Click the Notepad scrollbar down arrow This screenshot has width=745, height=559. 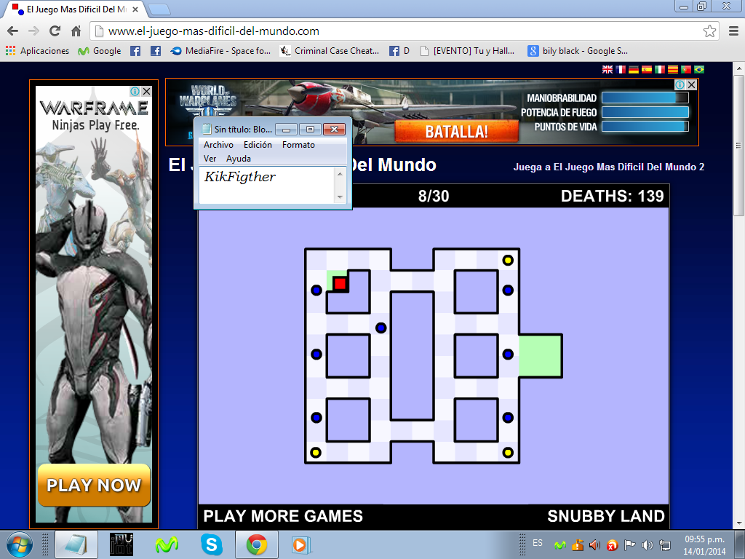[x=340, y=197]
